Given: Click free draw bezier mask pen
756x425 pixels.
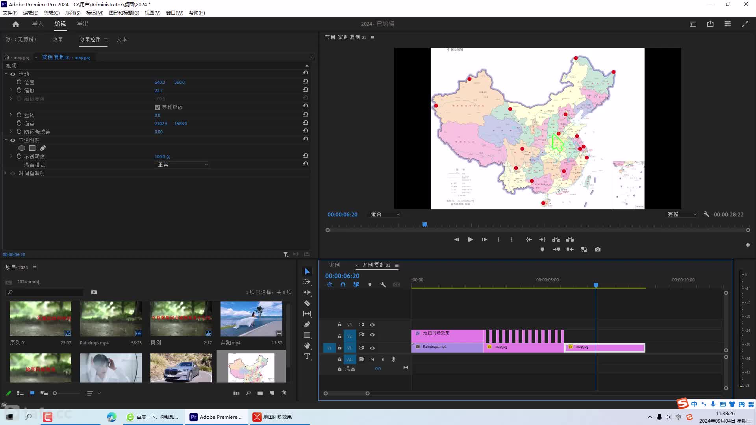Looking at the screenshot, I should click(43, 148).
